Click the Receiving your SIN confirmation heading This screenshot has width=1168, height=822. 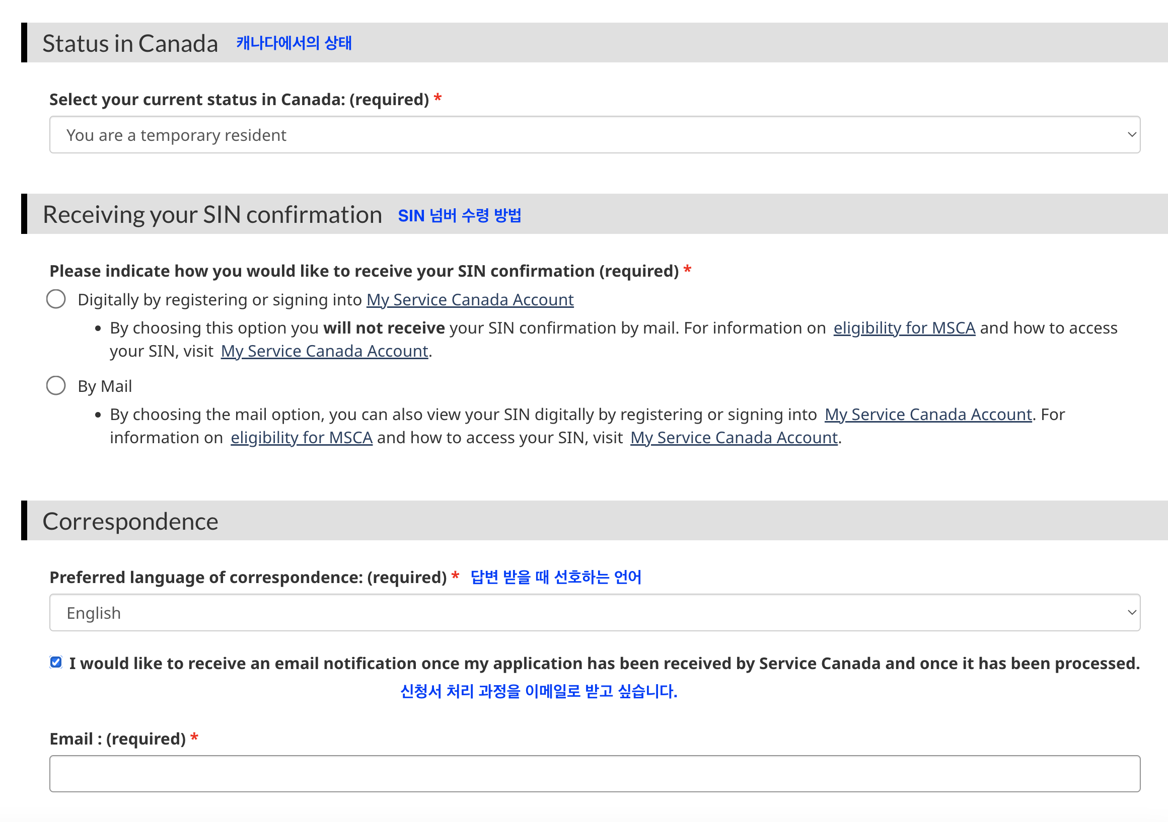212,214
